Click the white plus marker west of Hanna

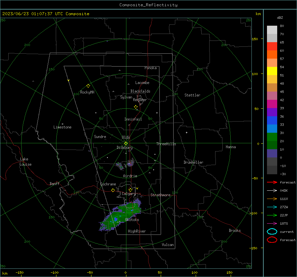[x=186, y=132]
